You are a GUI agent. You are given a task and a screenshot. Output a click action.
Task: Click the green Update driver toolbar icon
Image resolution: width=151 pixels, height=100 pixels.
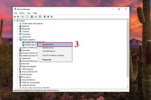click(45, 17)
